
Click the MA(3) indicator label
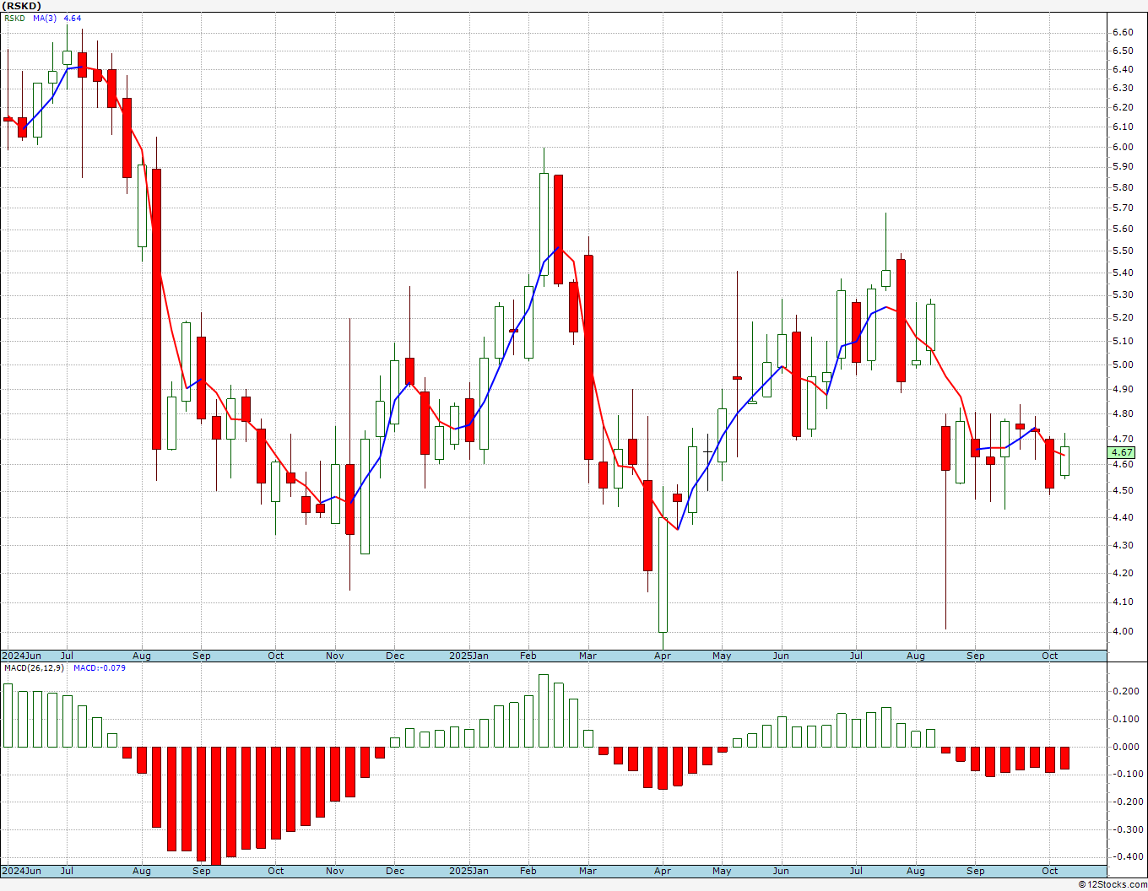(x=45, y=18)
